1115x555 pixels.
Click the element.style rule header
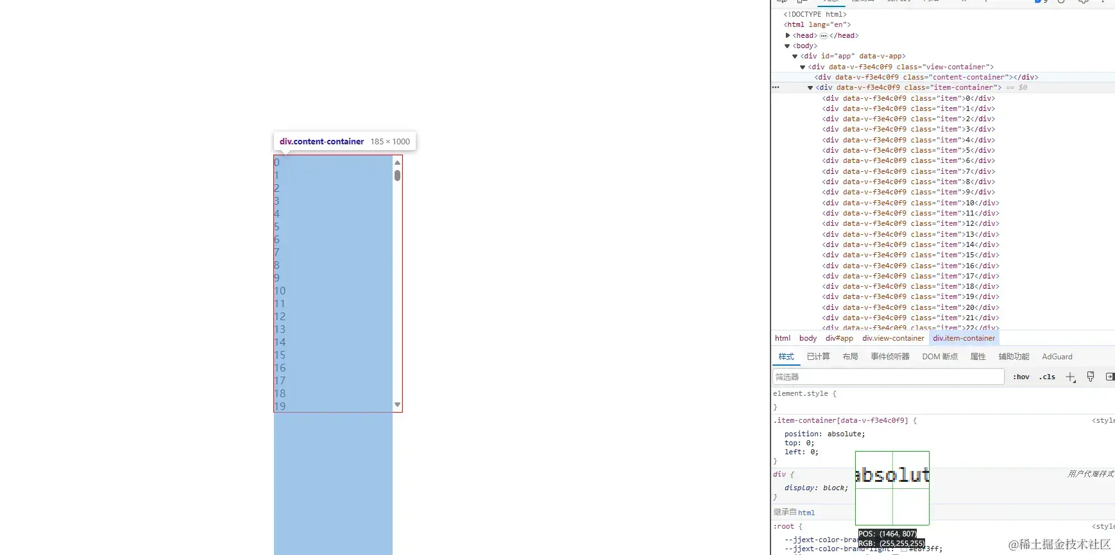(x=804, y=393)
